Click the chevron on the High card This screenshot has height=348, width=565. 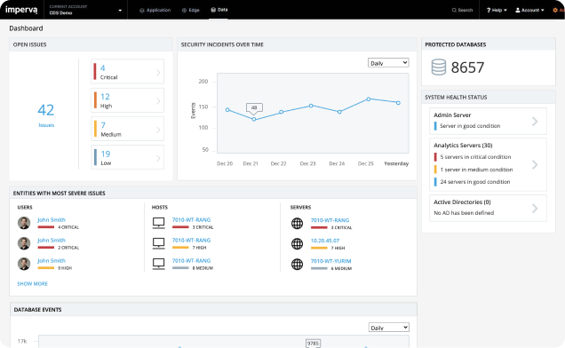click(158, 101)
